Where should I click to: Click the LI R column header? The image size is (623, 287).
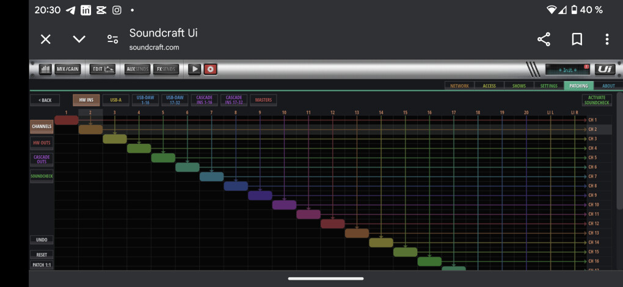575,113
